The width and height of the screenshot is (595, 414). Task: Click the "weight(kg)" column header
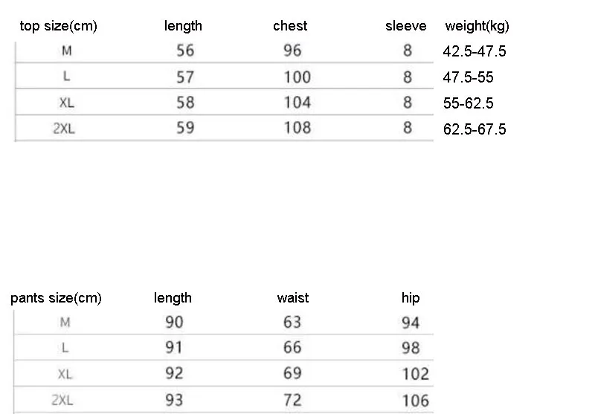click(477, 26)
